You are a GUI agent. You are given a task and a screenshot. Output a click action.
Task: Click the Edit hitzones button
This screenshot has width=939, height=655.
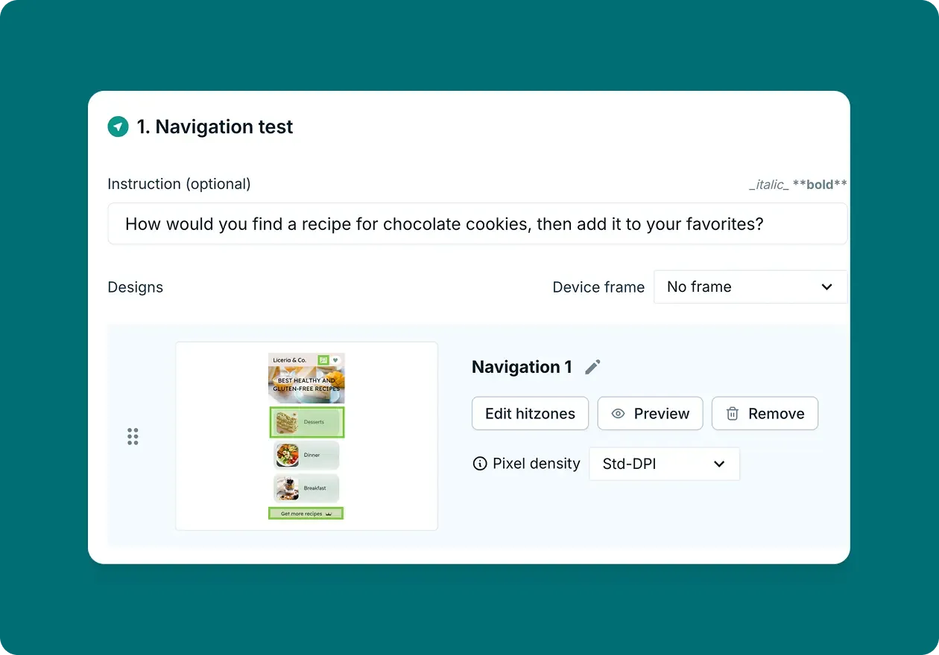pyautogui.click(x=529, y=413)
